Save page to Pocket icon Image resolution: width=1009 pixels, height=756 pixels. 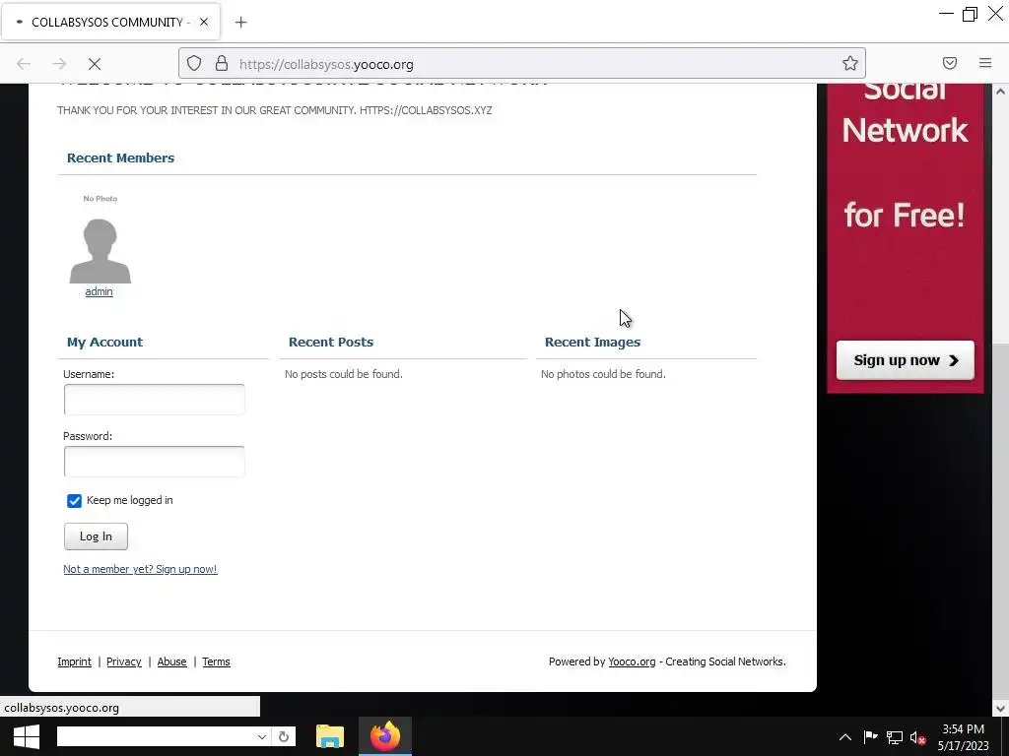950,63
